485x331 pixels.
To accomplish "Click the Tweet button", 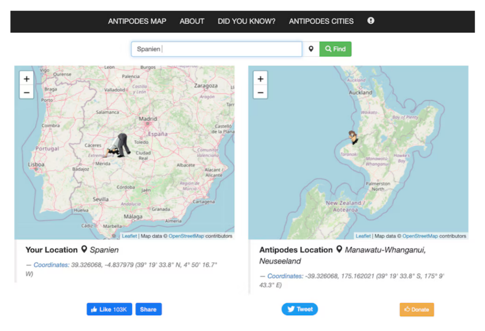I will point(300,309).
